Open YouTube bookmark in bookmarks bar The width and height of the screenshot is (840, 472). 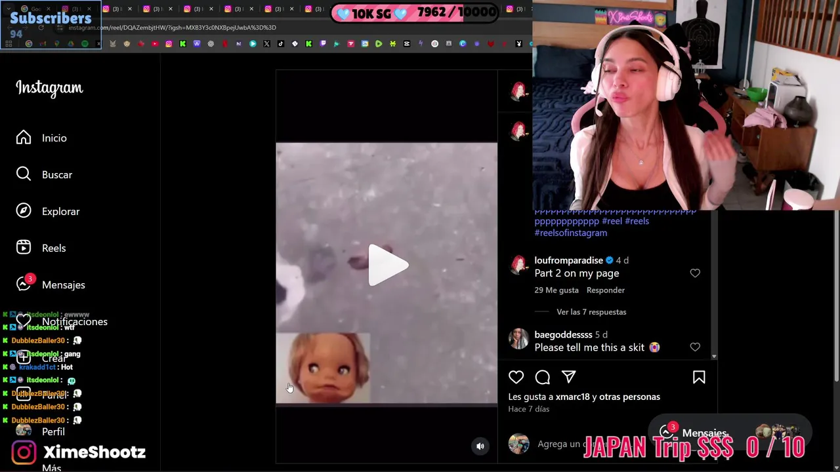tap(155, 44)
